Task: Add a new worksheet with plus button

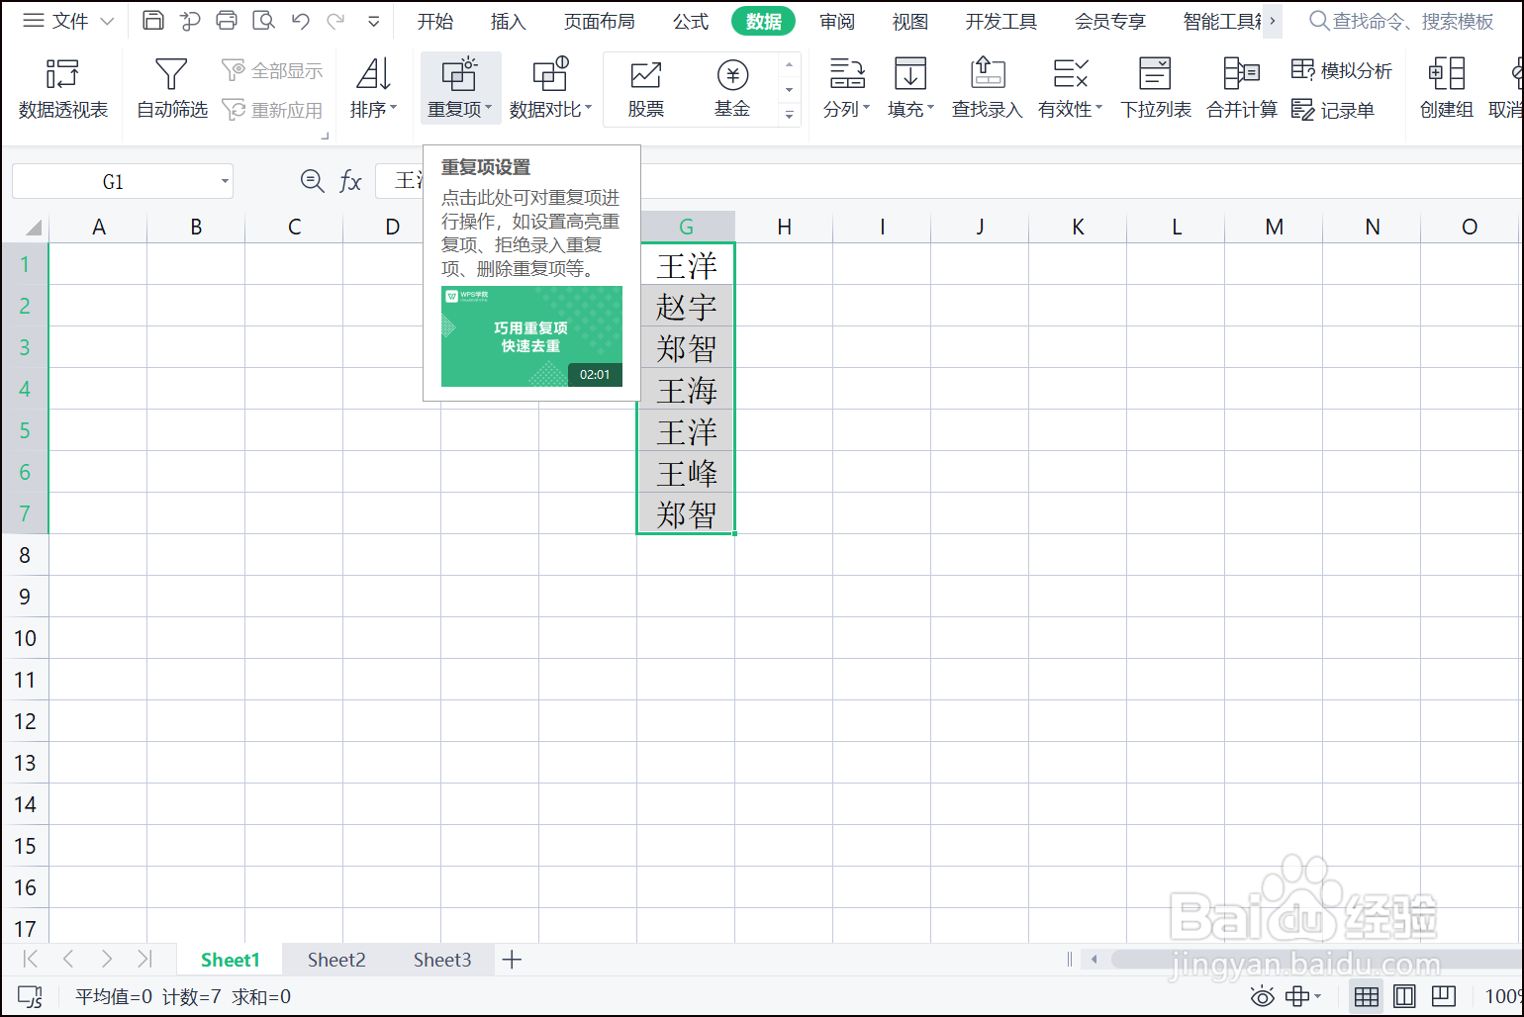Action: coord(512,959)
